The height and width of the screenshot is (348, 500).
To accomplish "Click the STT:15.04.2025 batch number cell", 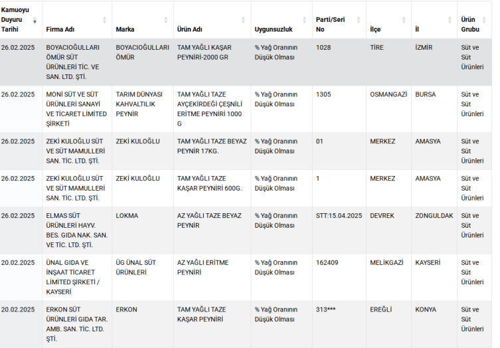I will [339, 216].
